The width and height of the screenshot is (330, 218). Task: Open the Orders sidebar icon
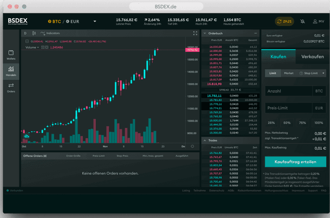pyautogui.click(x=11, y=87)
